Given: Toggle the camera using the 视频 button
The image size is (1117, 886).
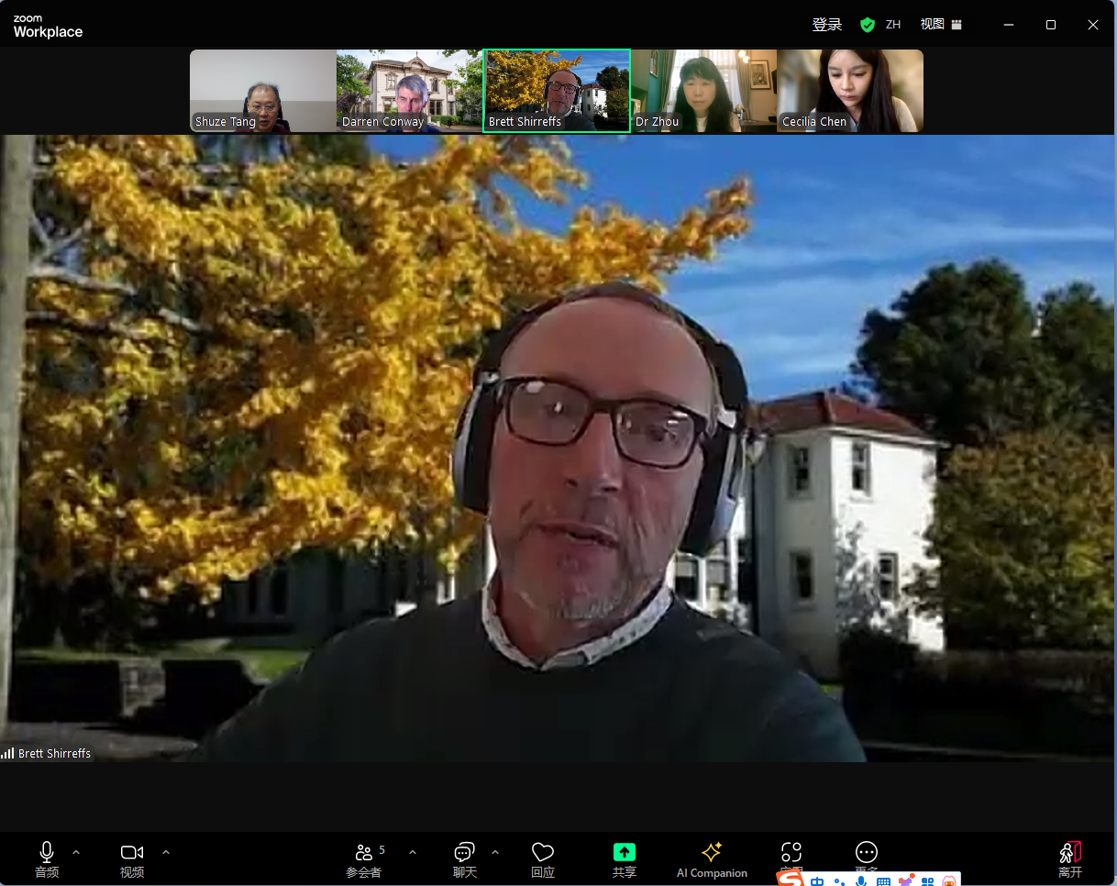Looking at the screenshot, I should coord(132,853).
